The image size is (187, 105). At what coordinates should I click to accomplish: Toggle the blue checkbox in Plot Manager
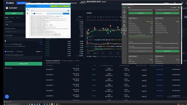pyautogui.click(x=34, y=14)
